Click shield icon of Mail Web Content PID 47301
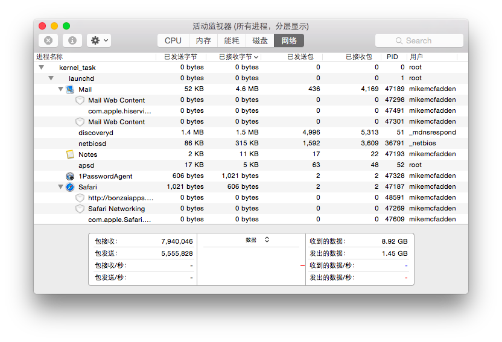This screenshot has height=342, width=502. [80, 122]
